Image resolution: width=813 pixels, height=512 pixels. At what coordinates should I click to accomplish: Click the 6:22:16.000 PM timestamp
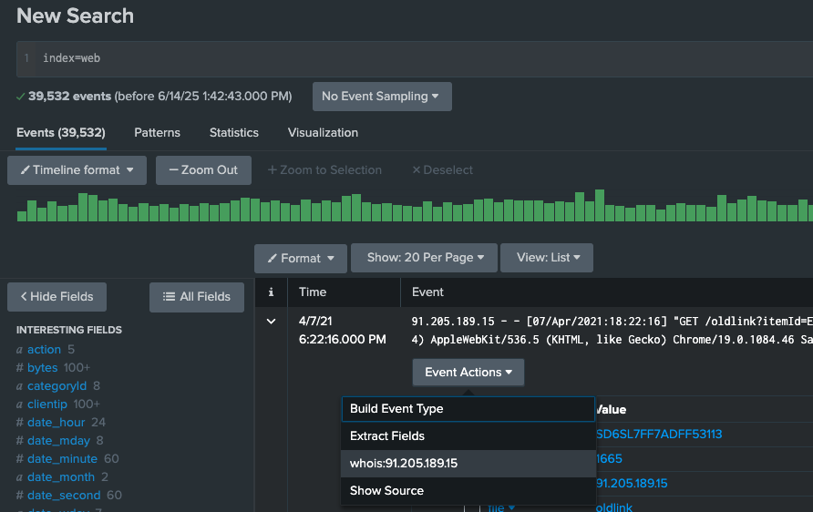pyautogui.click(x=342, y=340)
